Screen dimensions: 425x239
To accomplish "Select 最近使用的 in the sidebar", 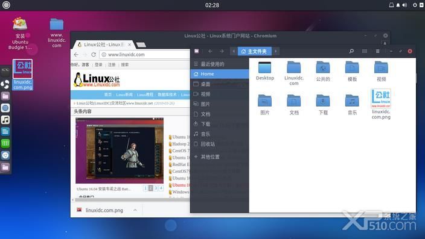I will tap(220, 64).
